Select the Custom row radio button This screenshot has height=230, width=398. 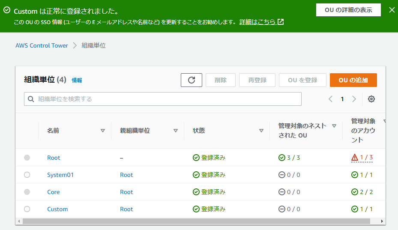point(27,209)
